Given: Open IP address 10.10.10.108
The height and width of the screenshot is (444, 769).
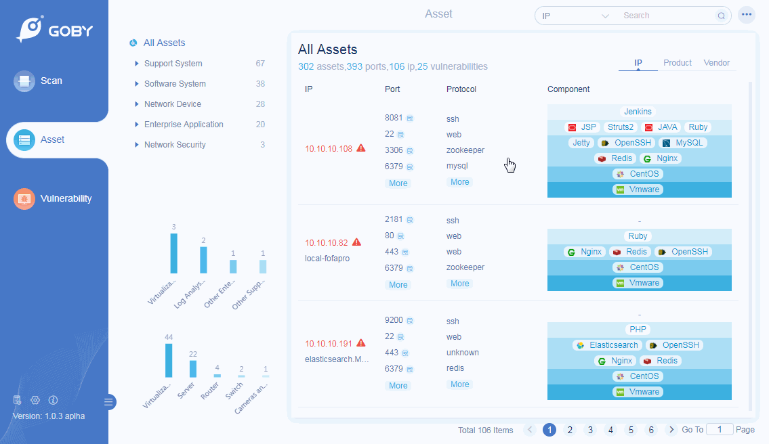Looking at the screenshot, I should [329, 148].
